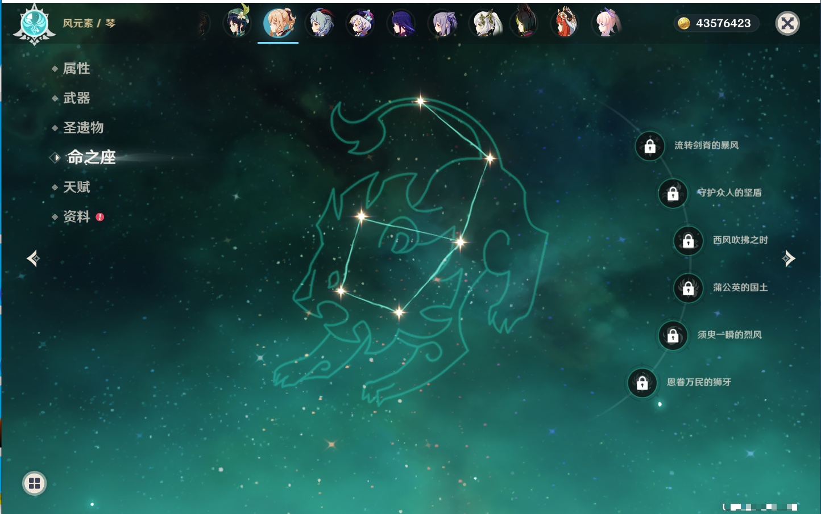View constellation 西风吹拂之时 label
The width and height of the screenshot is (821, 514).
740,240
